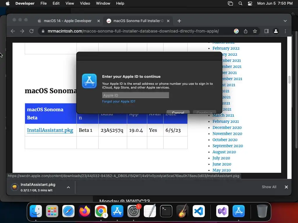The width and height of the screenshot is (298, 223).
Task: Click Forgot your Apple ID link
Action: pyautogui.click(x=119, y=101)
